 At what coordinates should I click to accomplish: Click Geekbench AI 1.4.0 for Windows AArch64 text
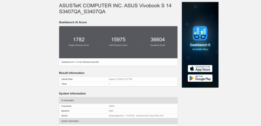pyautogui.click(x=80, y=62)
